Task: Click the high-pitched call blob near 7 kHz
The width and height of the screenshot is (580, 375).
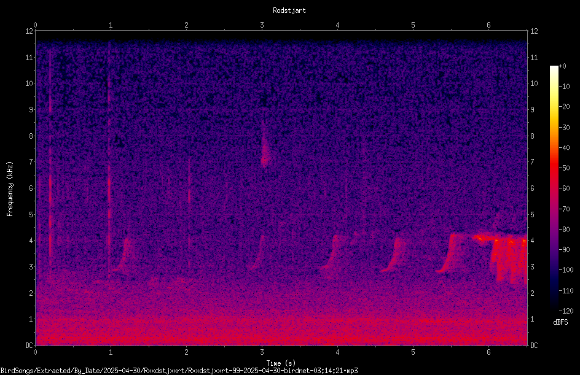Action: pos(265,150)
